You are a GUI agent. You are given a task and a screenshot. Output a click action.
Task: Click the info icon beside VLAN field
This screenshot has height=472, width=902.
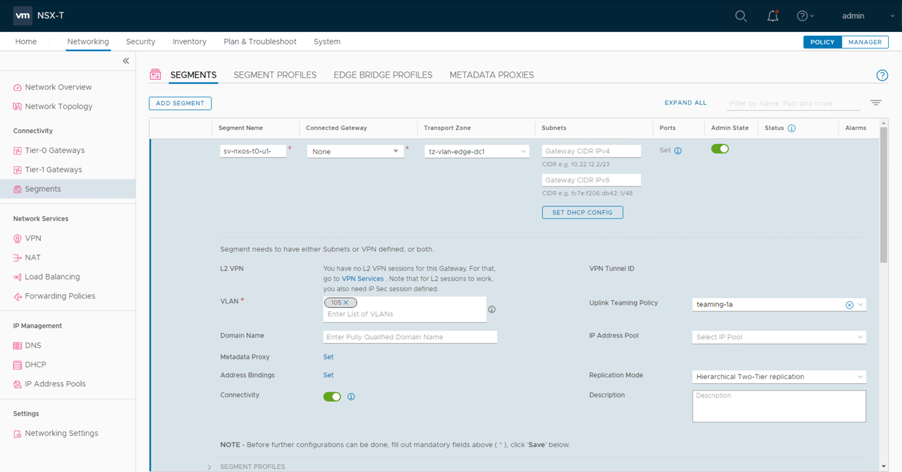pos(492,309)
